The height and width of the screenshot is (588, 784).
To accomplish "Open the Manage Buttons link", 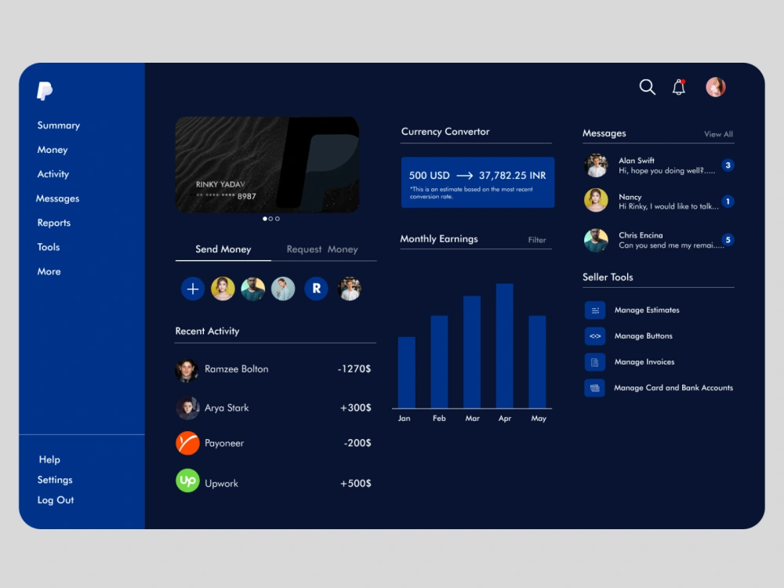I will (644, 336).
